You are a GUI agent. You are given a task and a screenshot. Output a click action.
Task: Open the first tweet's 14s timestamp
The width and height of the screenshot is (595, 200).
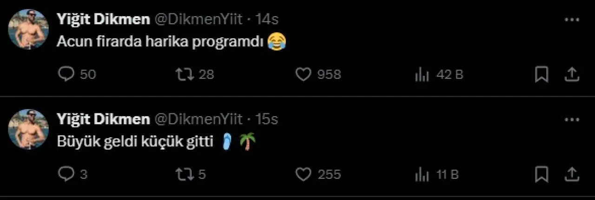coord(267,19)
